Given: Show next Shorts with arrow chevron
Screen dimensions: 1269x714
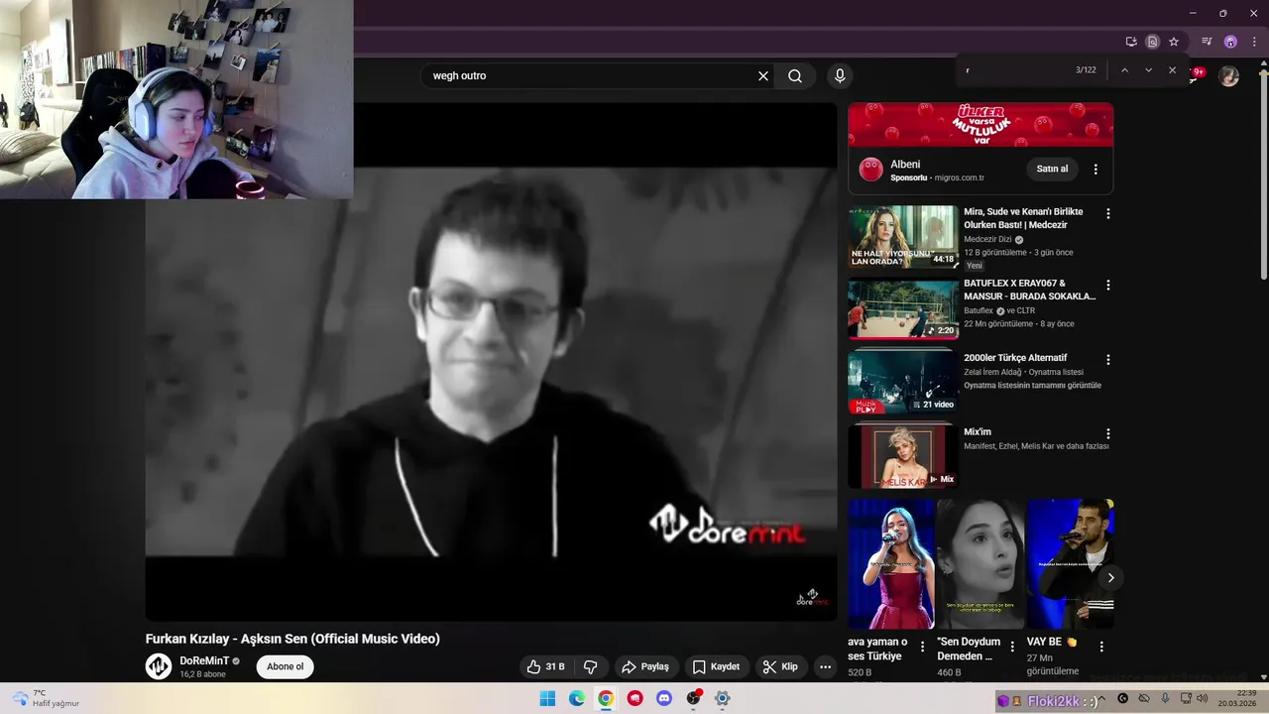Looking at the screenshot, I should click(1110, 577).
